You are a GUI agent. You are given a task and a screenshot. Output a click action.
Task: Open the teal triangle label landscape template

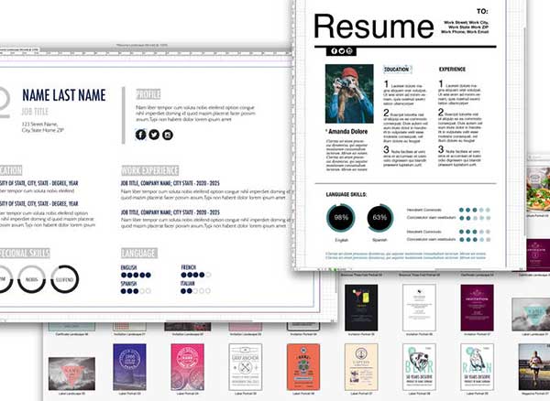531,315
